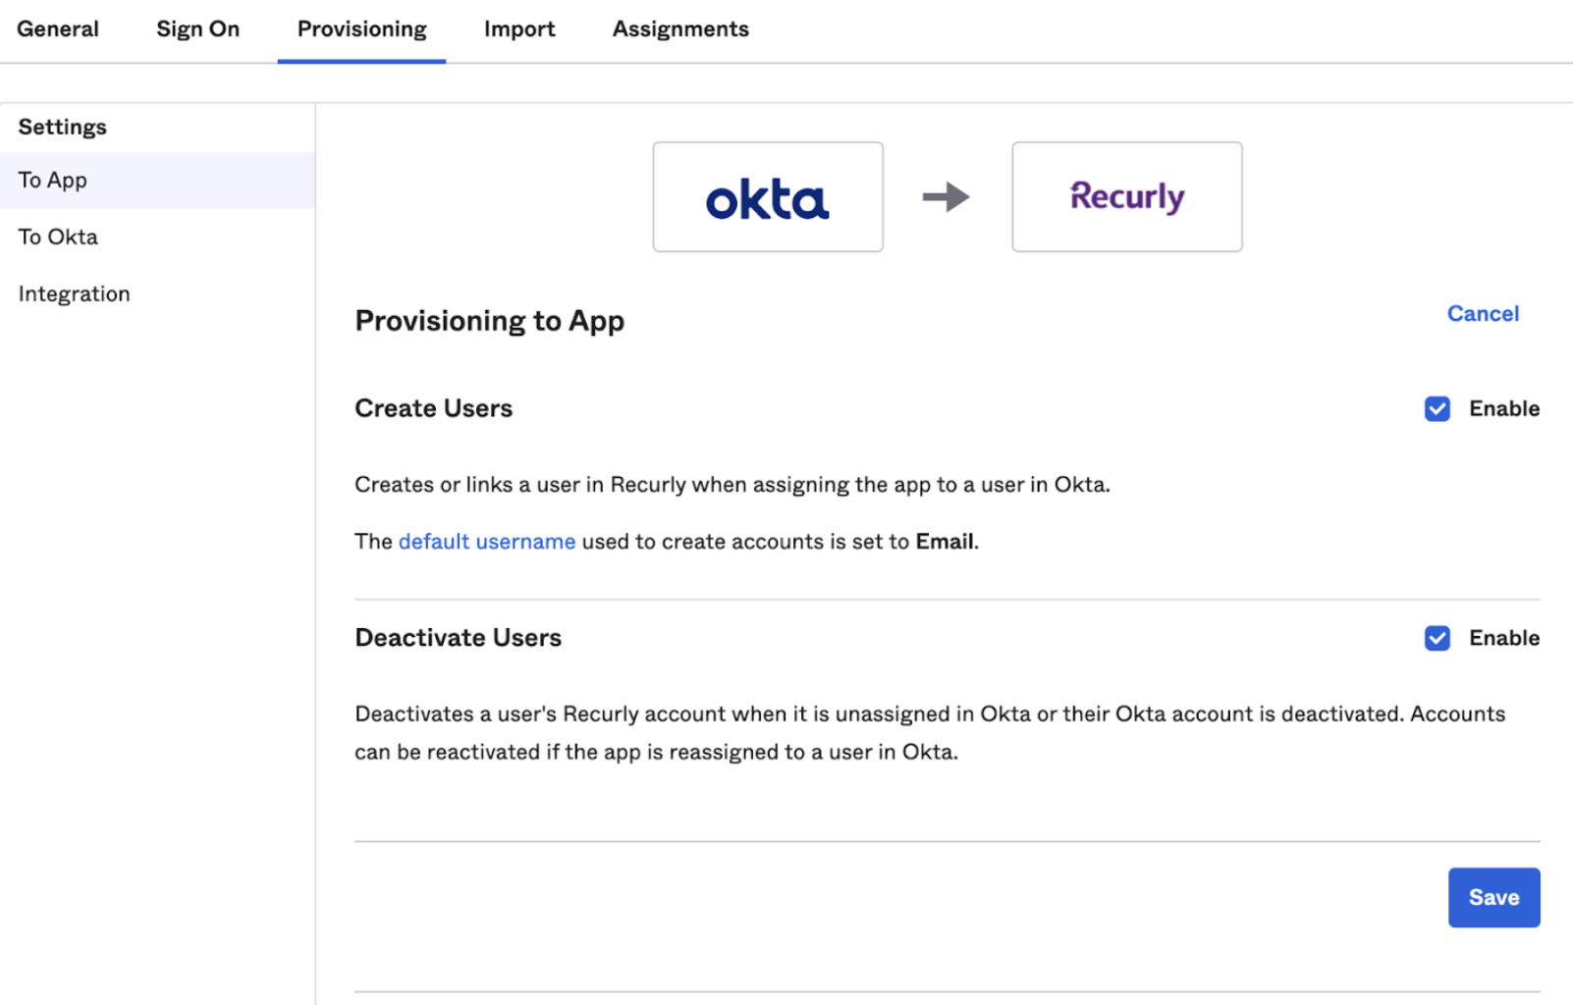
Task: Click the Deactivates a user's Recurly account description
Action: coord(930,733)
